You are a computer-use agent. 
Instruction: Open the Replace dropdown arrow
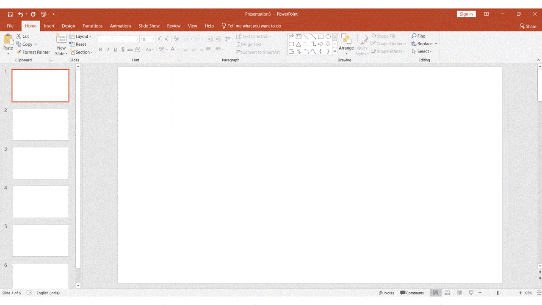(436, 44)
